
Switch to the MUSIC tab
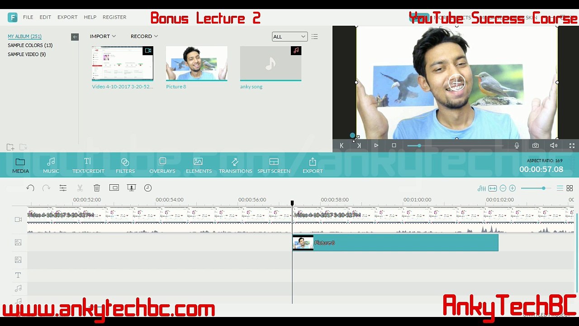pos(51,166)
